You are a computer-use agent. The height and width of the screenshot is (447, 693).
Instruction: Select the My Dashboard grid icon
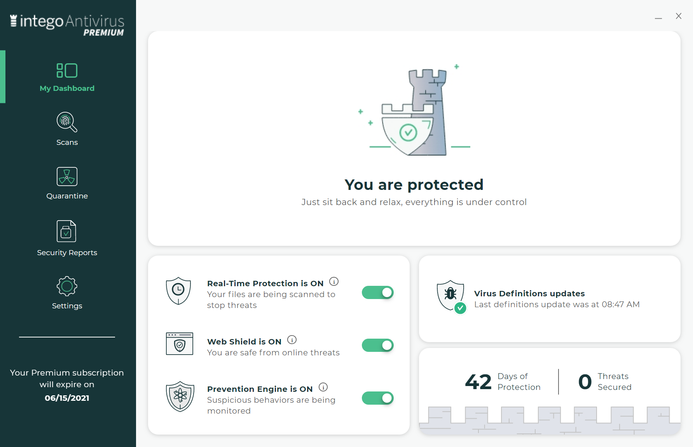tap(67, 71)
